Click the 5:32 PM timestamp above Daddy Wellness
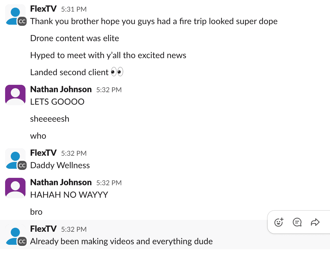The height and width of the screenshot is (253, 330). (74, 153)
